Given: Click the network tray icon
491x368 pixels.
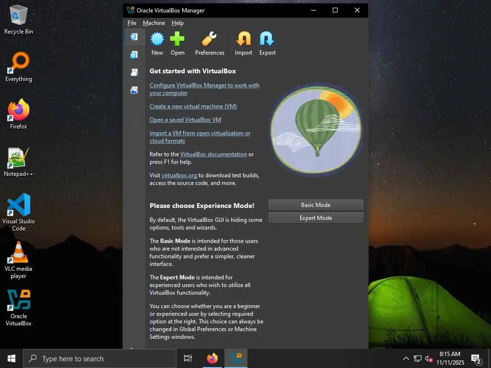Looking at the screenshot, I should tap(418, 358).
